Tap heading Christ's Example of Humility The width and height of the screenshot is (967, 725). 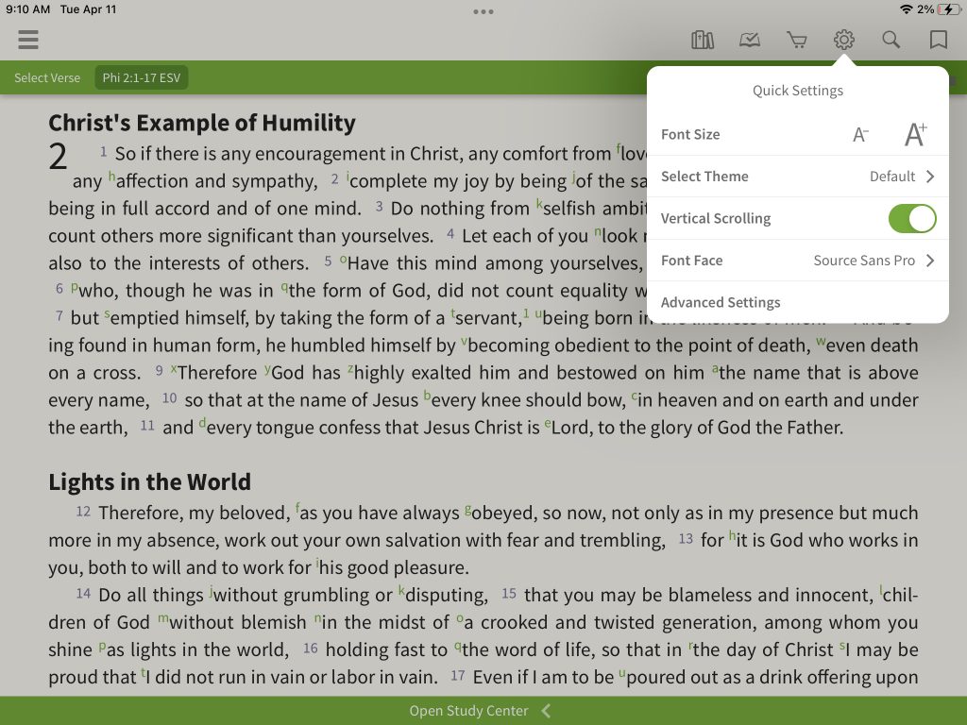[x=202, y=123]
